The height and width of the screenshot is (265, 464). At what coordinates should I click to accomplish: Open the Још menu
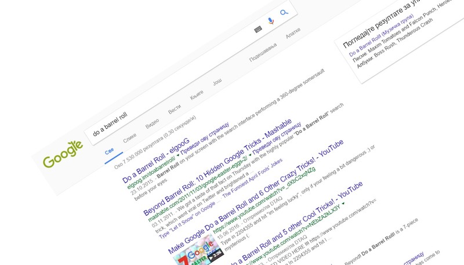(217, 82)
